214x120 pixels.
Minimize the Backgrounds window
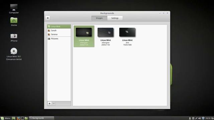click(x=160, y=13)
